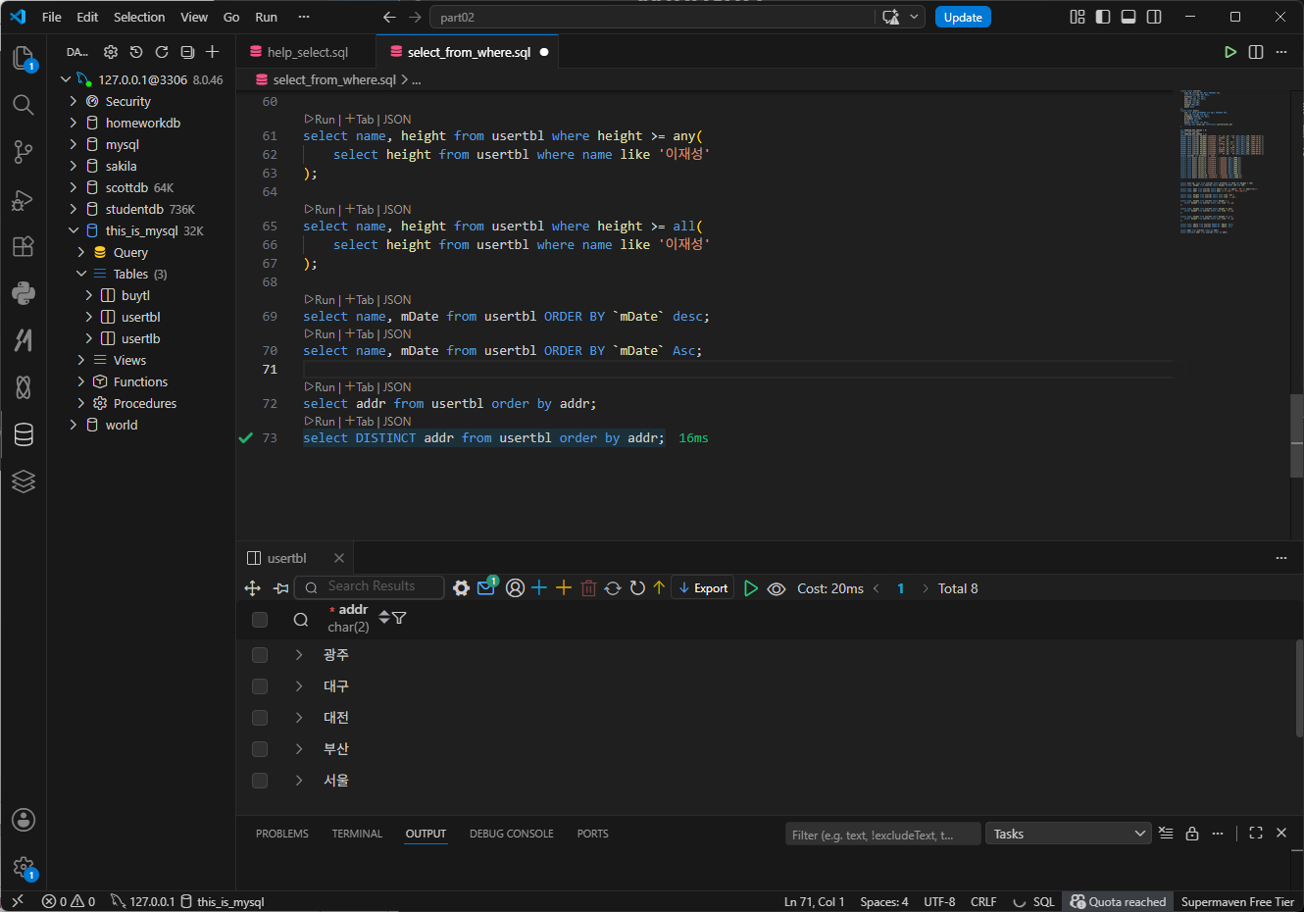The width and height of the screenshot is (1304, 912).
Task: Open query history in database panel
Action: (x=136, y=52)
